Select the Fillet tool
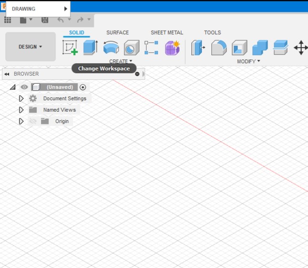 click(219, 48)
